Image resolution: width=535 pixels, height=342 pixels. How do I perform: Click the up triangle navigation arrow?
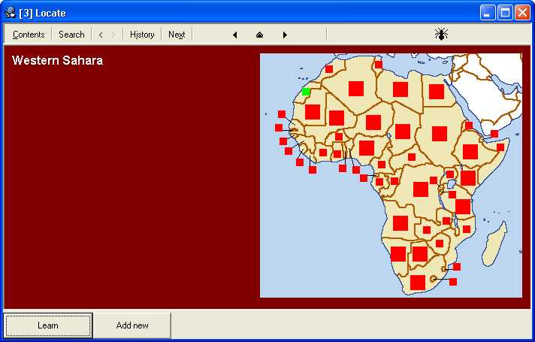259,35
